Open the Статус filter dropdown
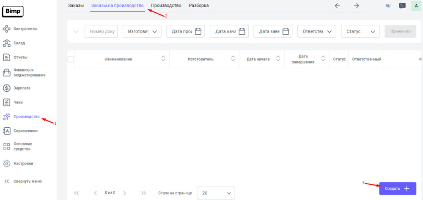 360,31
